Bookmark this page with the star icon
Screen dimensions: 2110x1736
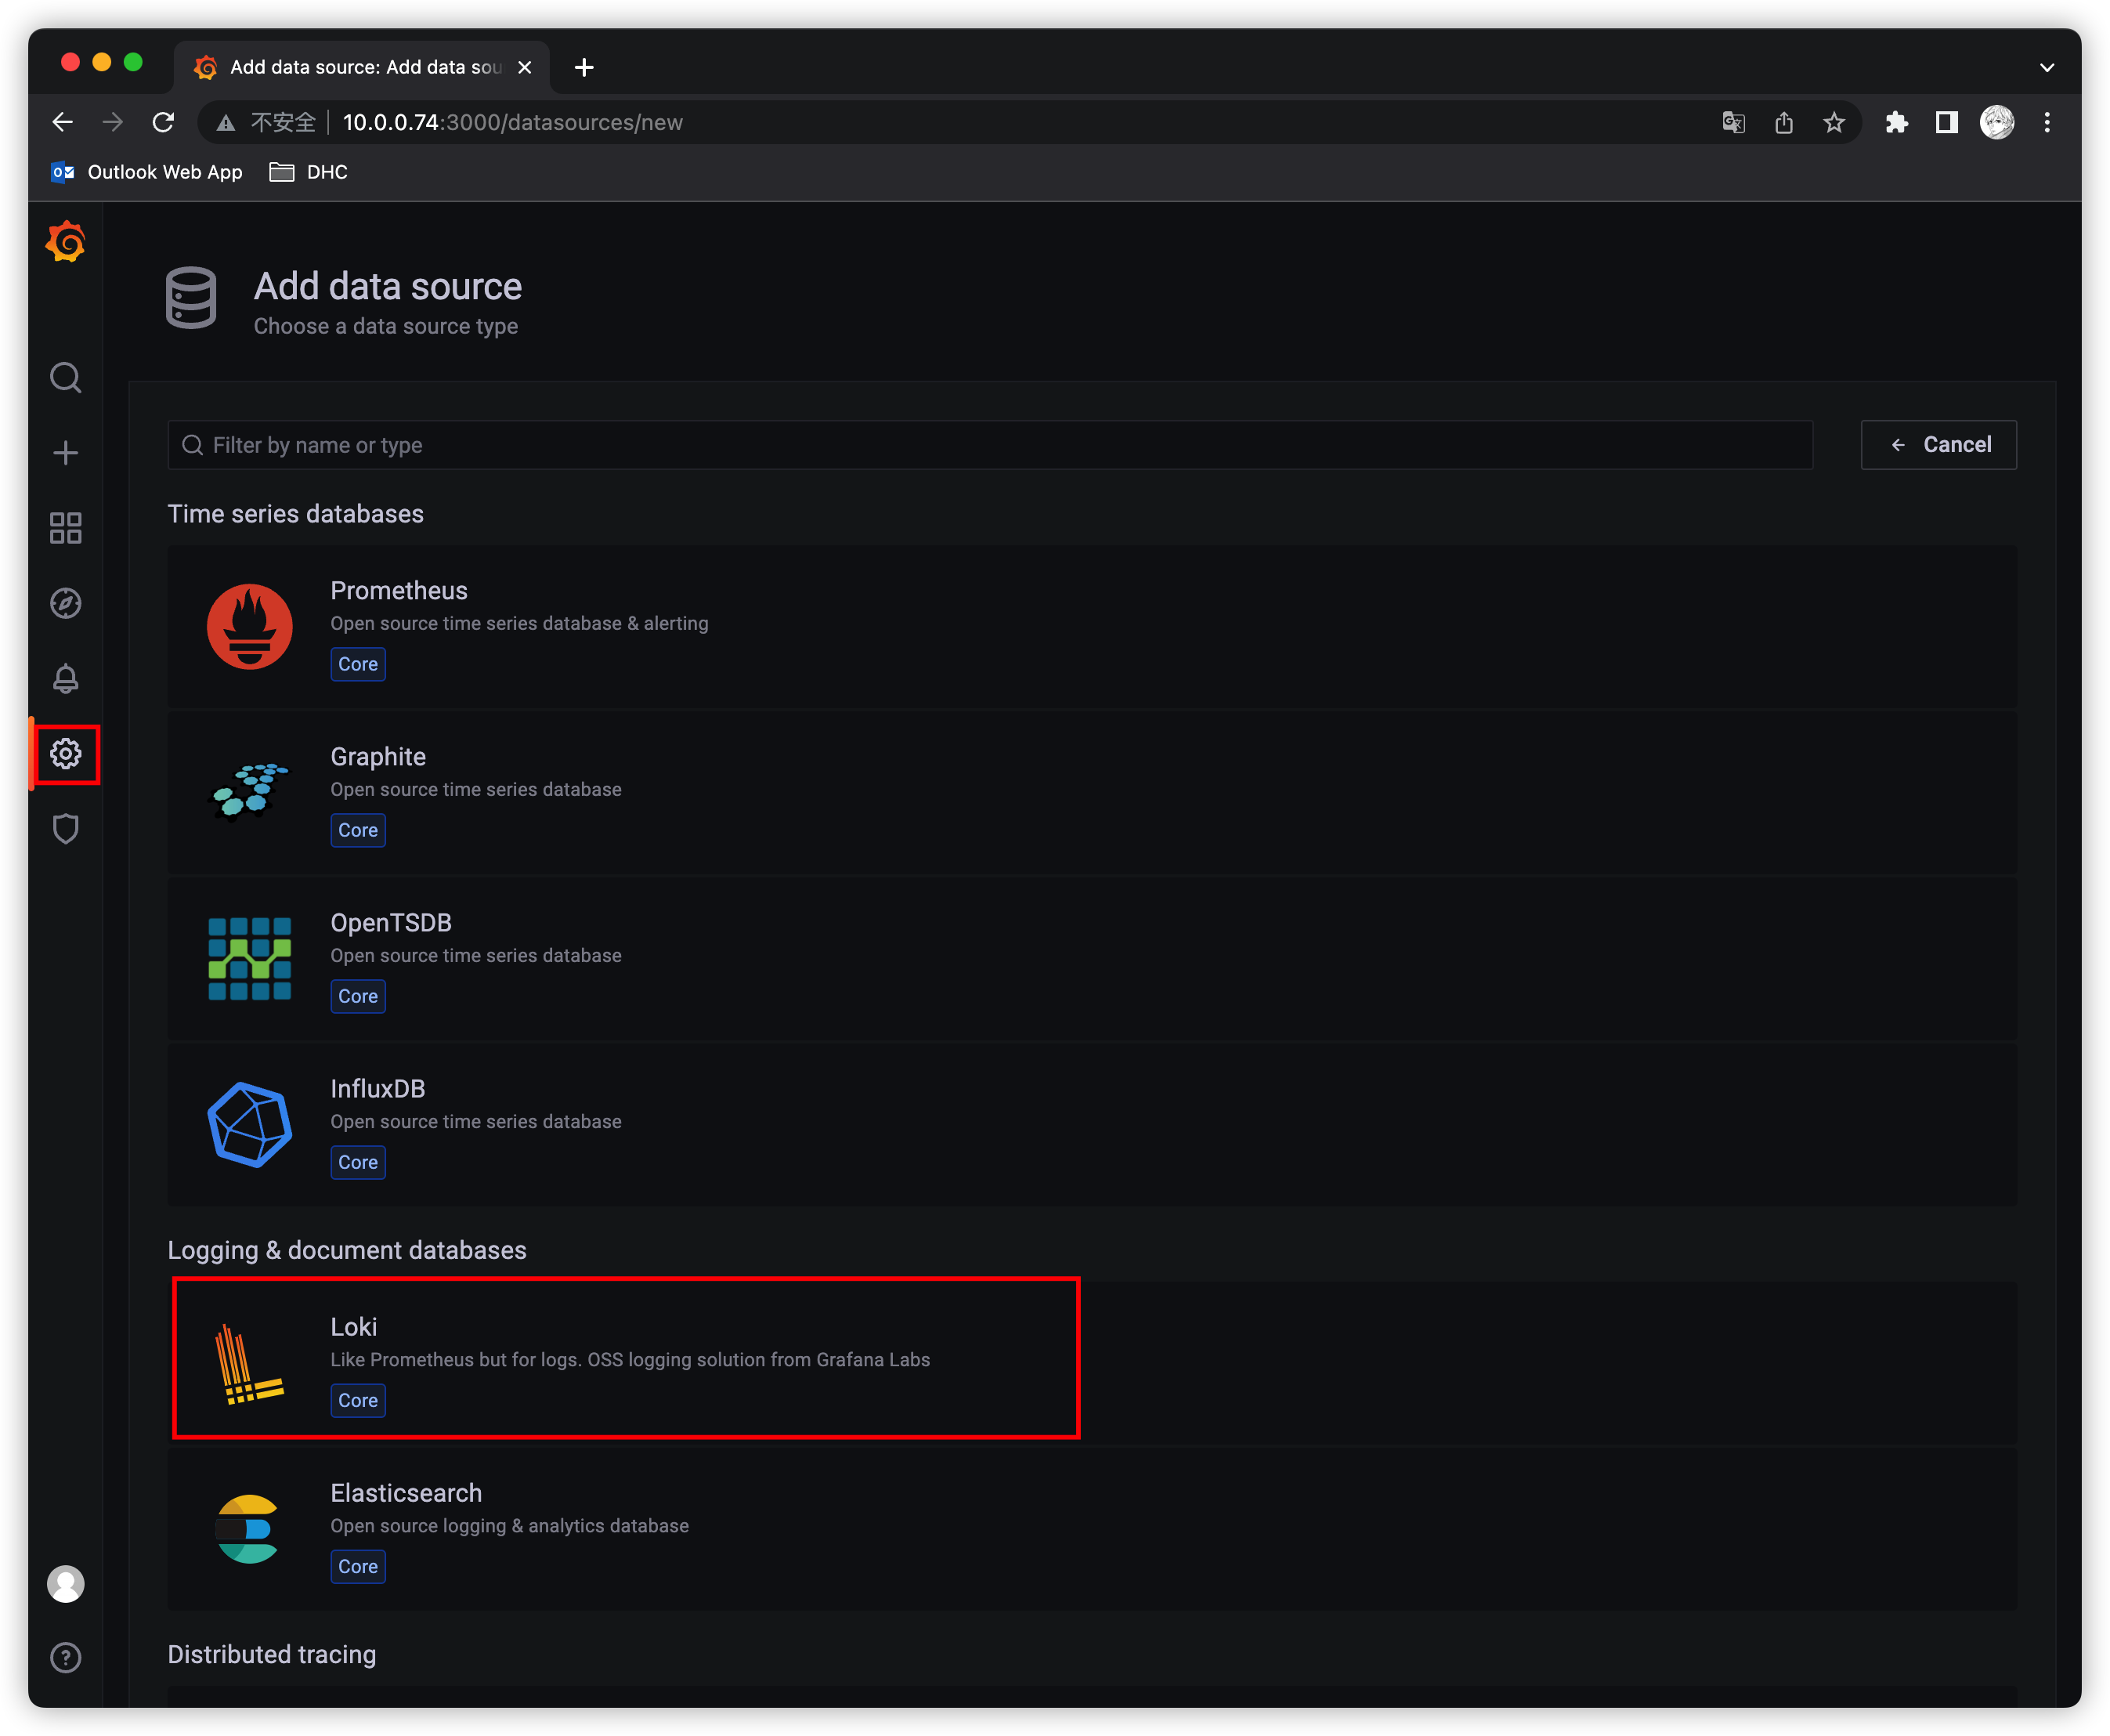[x=1834, y=123]
